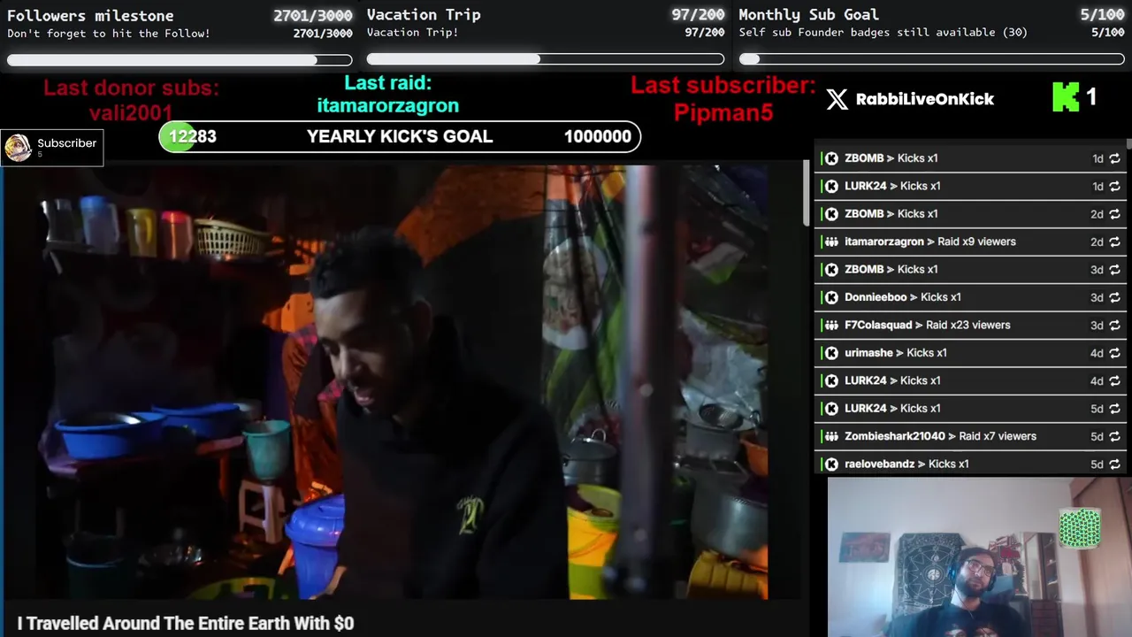The width and height of the screenshot is (1132, 637).
Task: Replay the Donnieeboo Kicks alert
Action: pyautogui.click(x=1114, y=297)
